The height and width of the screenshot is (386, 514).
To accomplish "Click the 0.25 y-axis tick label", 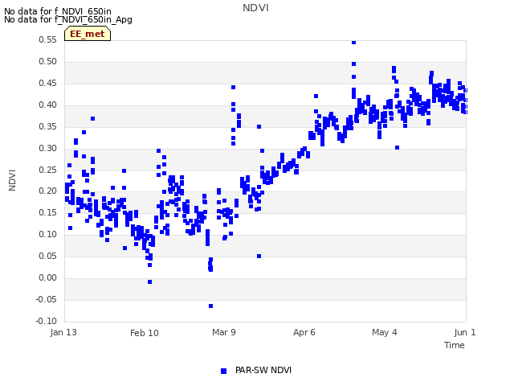I will 48,170.
